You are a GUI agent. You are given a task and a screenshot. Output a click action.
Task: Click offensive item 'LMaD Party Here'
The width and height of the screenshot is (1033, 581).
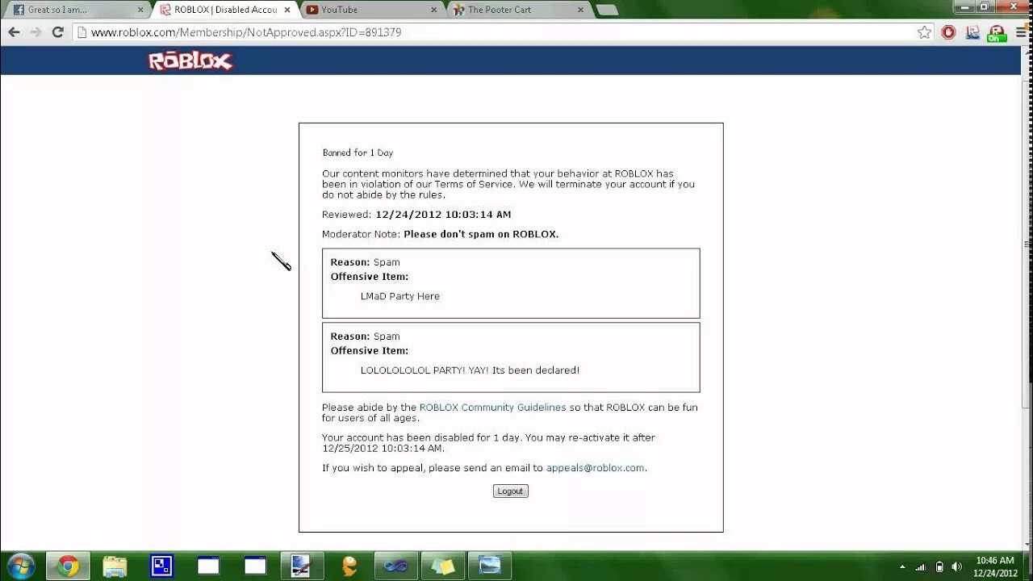399,296
